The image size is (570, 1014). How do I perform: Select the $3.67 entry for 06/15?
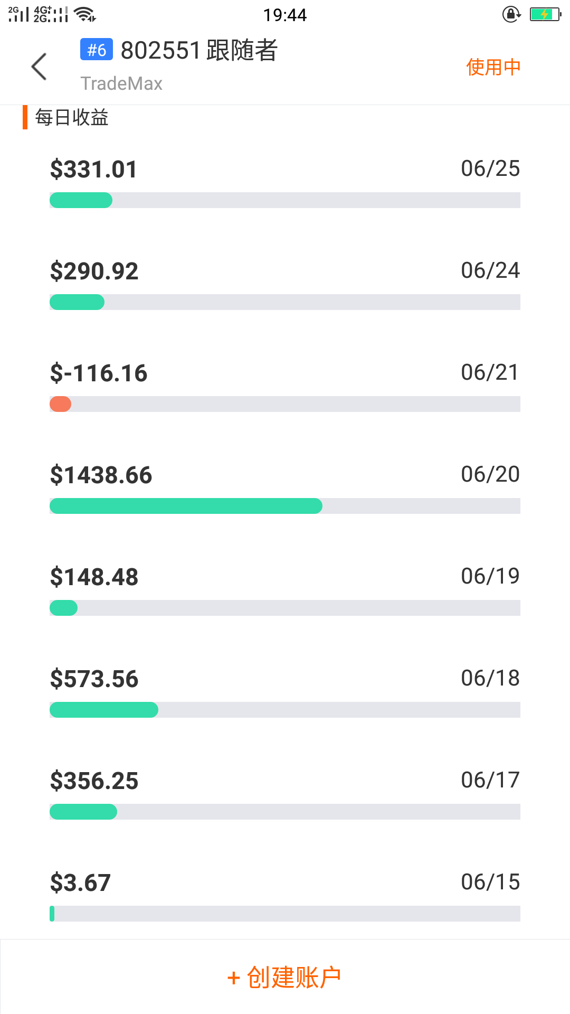click(x=80, y=883)
